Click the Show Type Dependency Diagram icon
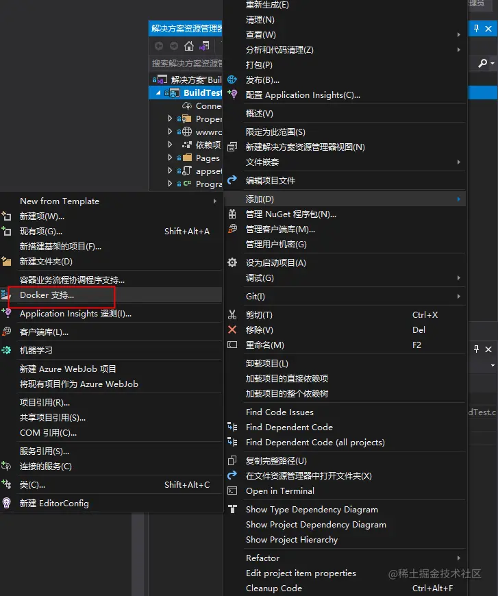498x596 pixels. tap(232, 509)
